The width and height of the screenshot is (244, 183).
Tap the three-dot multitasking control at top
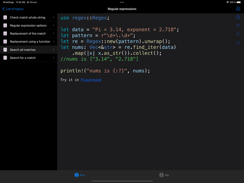(x=122, y=2)
